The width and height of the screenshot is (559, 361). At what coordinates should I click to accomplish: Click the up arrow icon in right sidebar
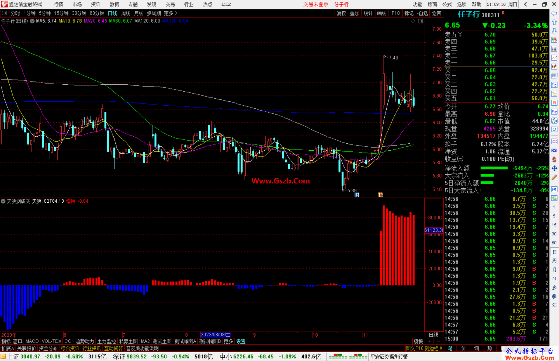tap(554, 22)
